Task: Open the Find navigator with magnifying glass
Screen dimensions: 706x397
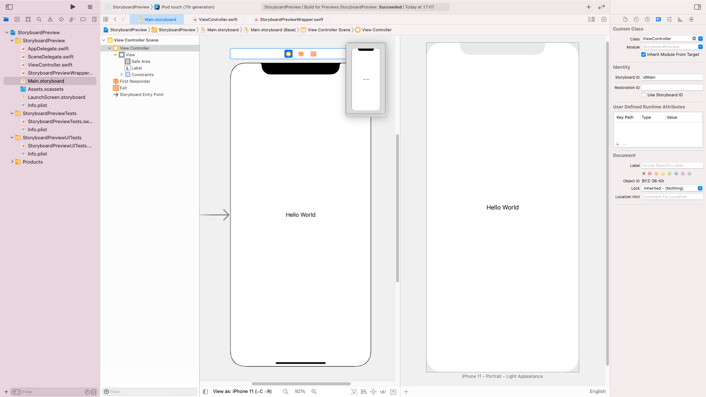Action: pos(39,19)
